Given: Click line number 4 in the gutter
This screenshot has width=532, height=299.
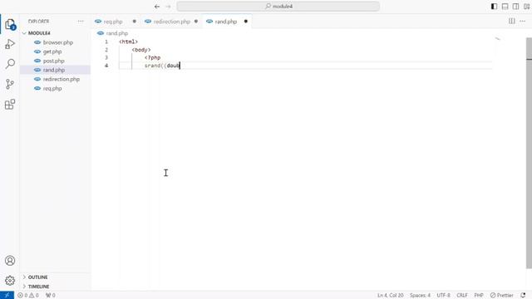Looking at the screenshot, I should point(106,66).
